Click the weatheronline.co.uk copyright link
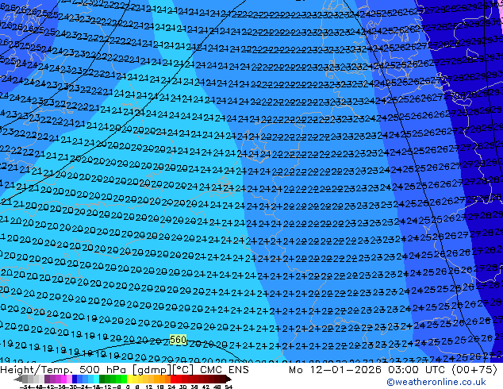This screenshot has height=389, width=503. [436, 382]
